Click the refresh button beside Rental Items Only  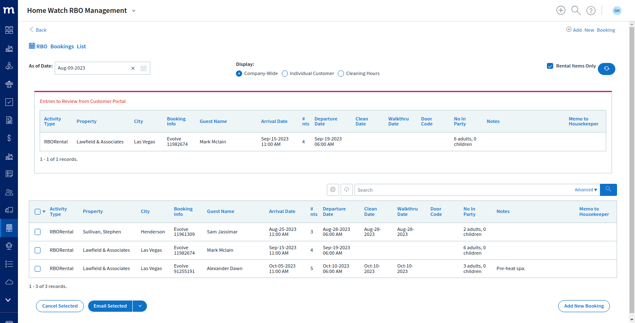(606, 68)
